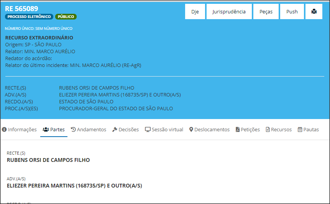Open the Dje button
The width and height of the screenshot is (330, 204).
(x=195, y=11)
